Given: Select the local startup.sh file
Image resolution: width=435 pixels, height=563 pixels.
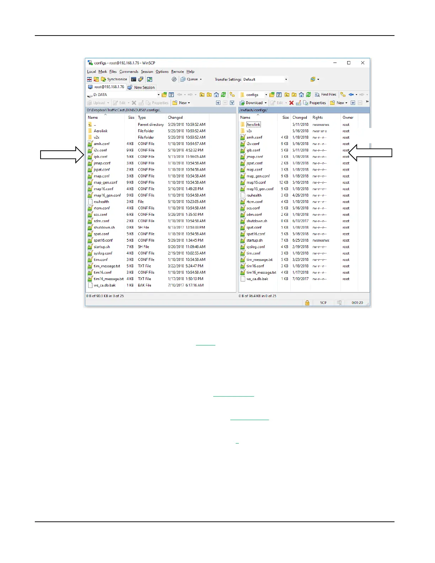Looking at the screenshot, I should point(102,247).
